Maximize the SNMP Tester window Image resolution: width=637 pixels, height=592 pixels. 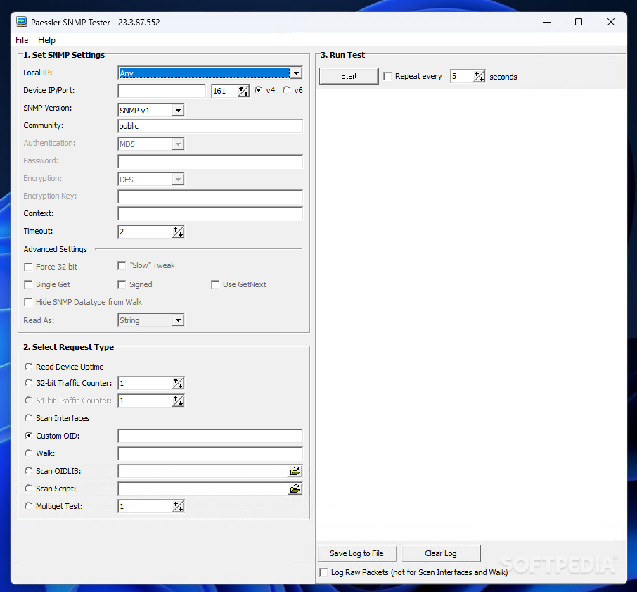point(579,22)
